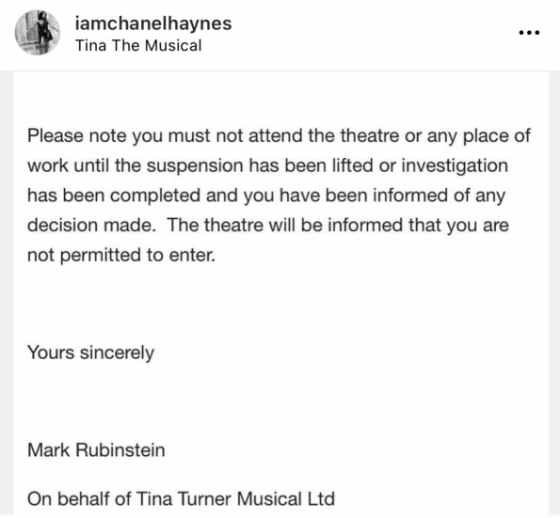560x518 pixels.
Task: Click the grey right margin of the post
Action: 554,293
